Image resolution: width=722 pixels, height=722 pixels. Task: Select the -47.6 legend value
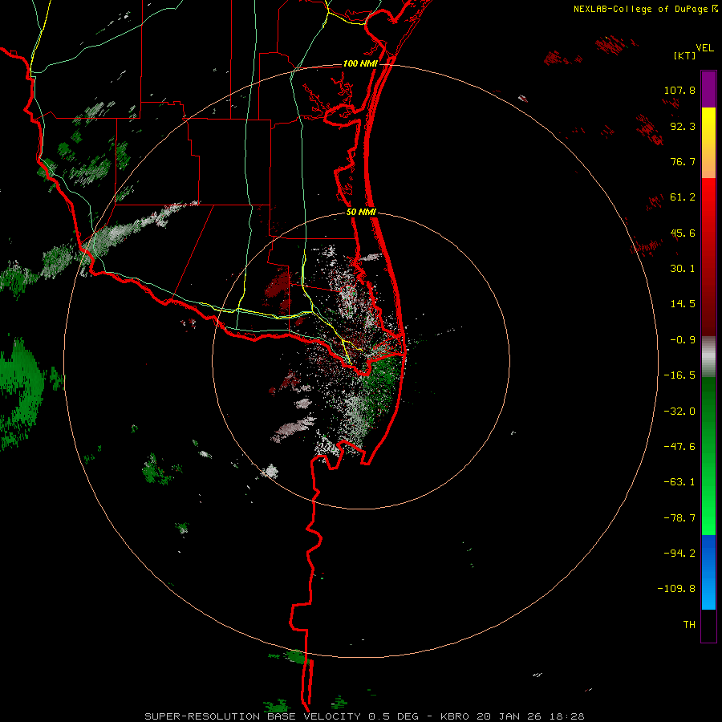click(679, 447)
